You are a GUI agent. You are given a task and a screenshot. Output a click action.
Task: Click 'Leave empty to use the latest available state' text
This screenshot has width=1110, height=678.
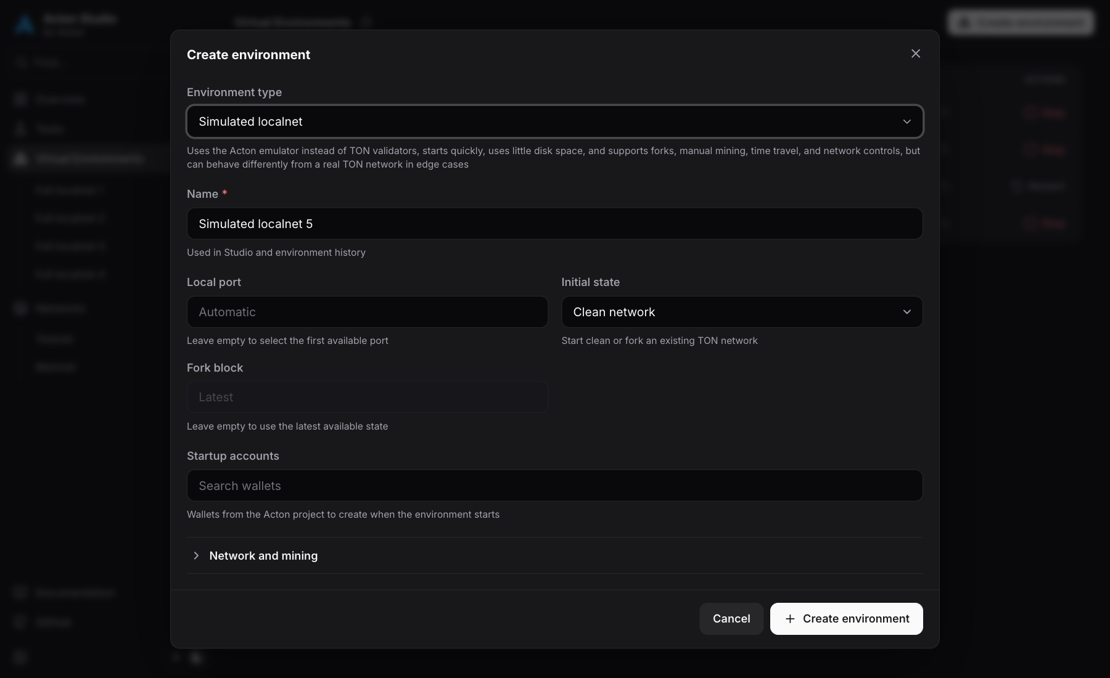click(287, 426)
